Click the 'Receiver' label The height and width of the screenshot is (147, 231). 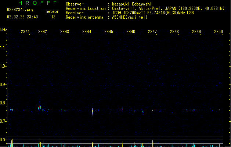point(75,13)
